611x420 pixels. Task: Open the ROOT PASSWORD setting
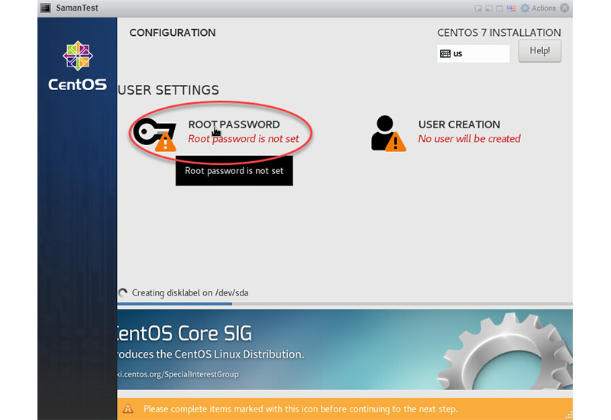[x=233, y=124]
